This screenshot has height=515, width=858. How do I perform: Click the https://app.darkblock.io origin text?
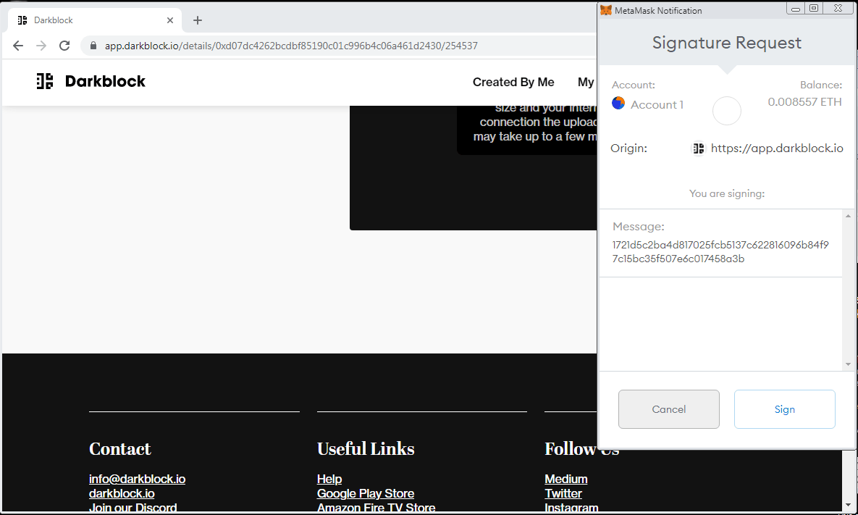[x=776, y=148]
